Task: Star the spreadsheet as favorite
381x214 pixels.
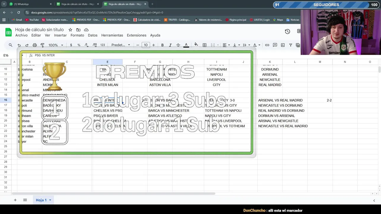Action: pyautogui.click(x=70, y=30)
